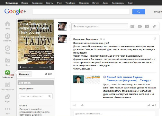The image size is (162, 116).
Task: Open the Профиль icon in sidebar
Action: click(7, 36)
